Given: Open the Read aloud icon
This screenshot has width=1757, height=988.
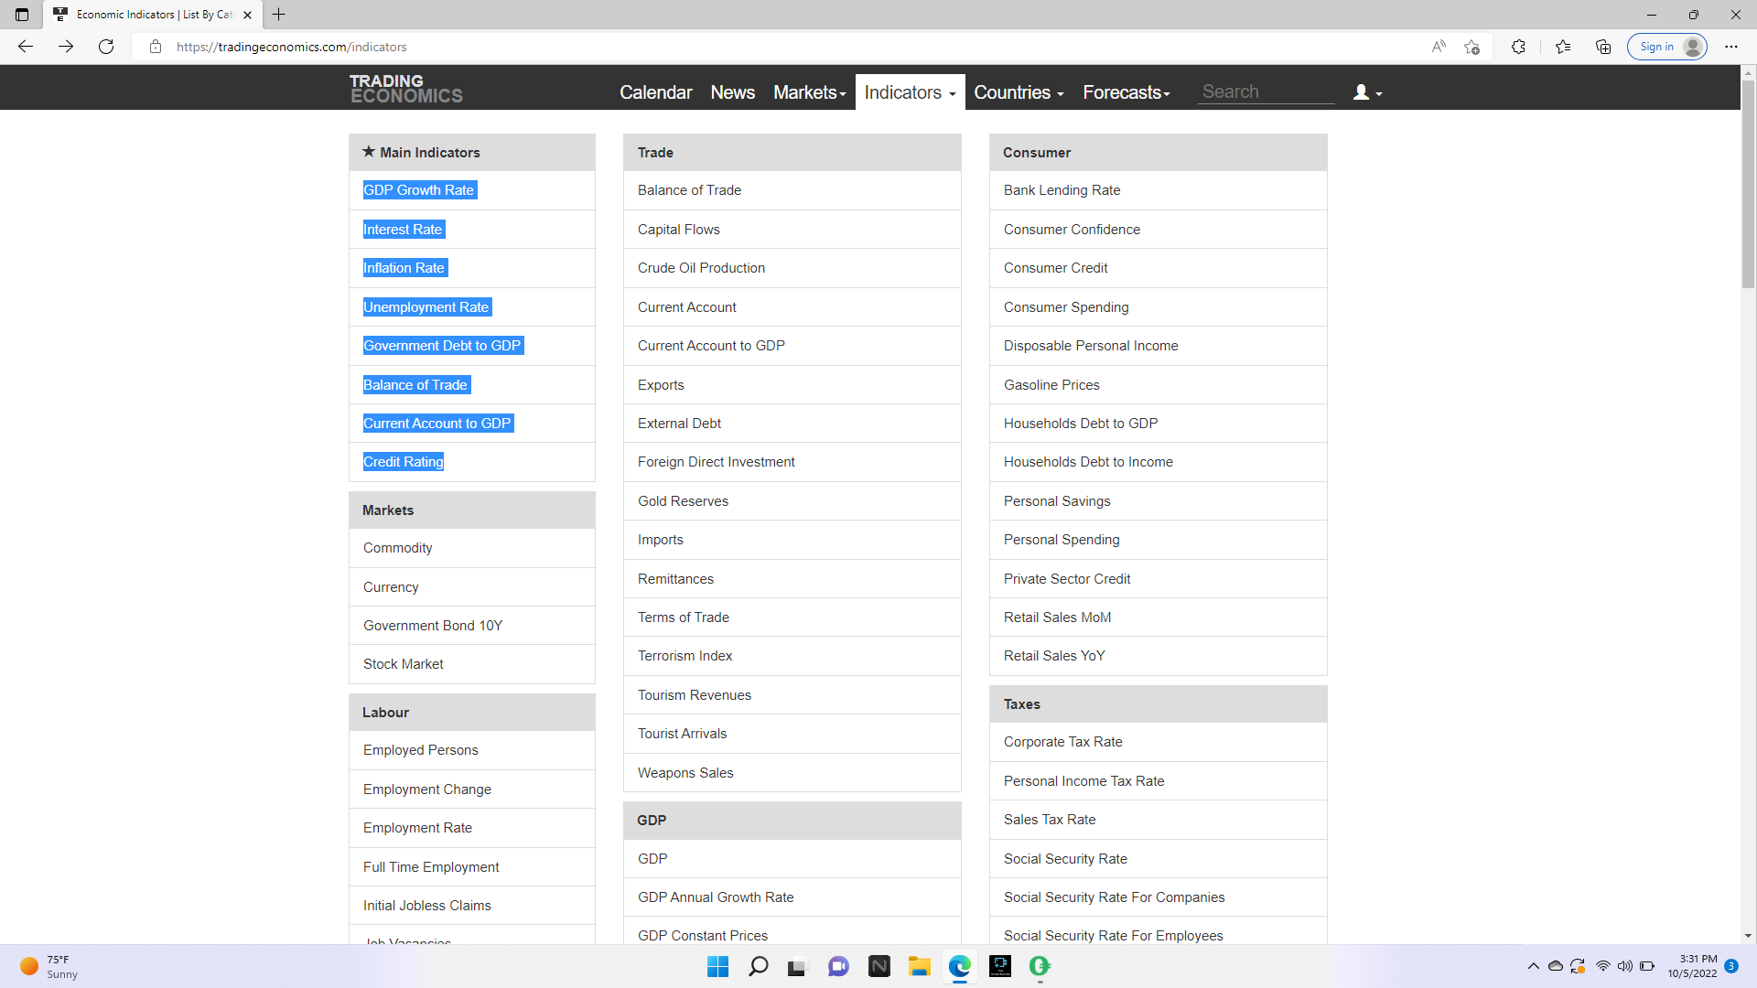Looking at the screenshot, I should point(1439,47).
